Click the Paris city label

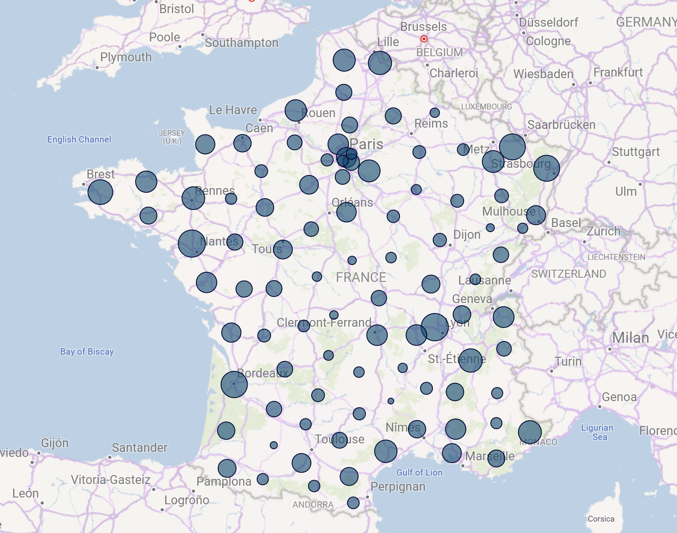coord(367,144)
